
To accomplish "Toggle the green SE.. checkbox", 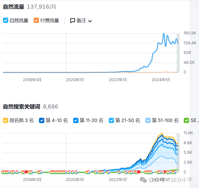I will tap(186, 120).
